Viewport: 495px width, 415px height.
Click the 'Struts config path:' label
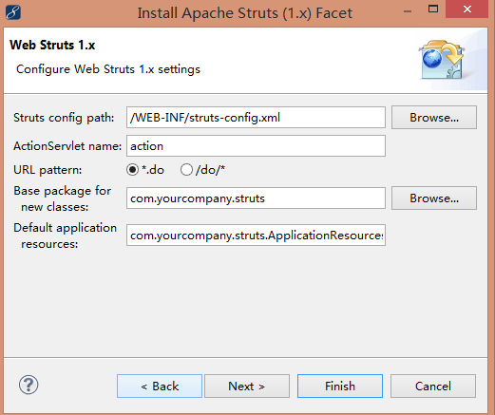(64, 118)
